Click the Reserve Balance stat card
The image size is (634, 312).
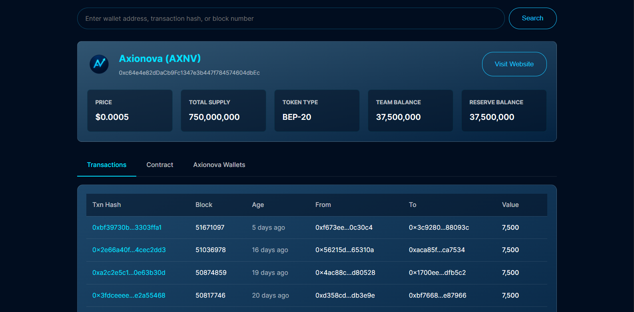504,111
